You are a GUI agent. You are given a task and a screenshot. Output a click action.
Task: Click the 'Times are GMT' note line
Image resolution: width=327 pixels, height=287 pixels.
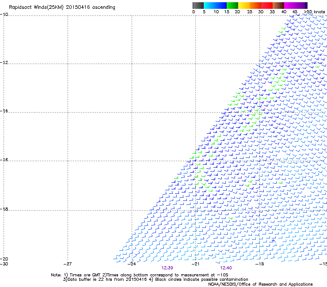(140, 275)
